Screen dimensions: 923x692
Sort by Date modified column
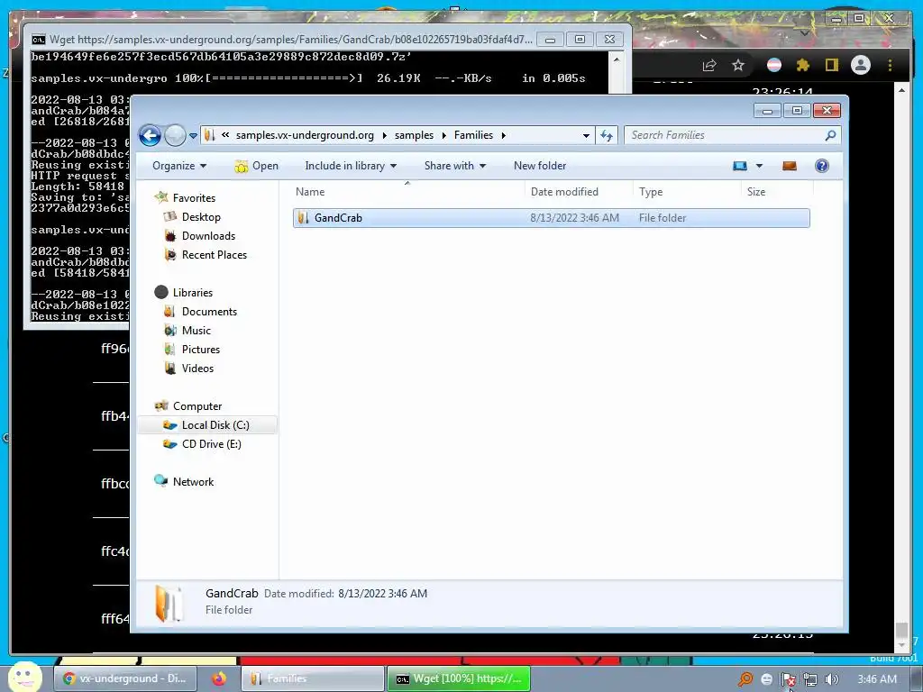tap(578, 192)
